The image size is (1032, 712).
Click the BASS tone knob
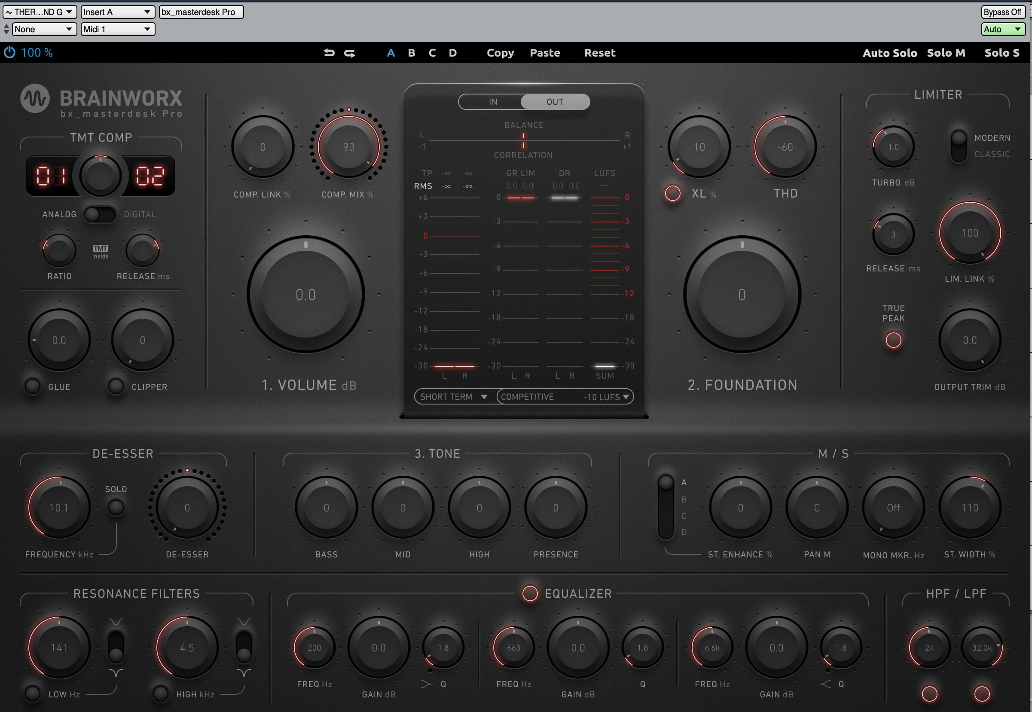point(326,507)
